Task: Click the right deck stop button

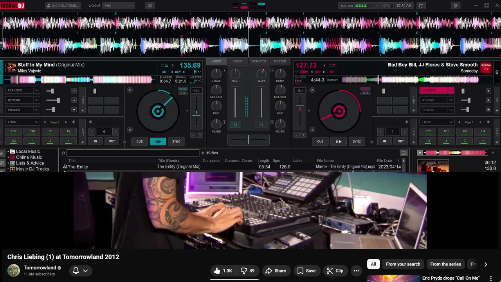Action: pyautogui.click(x=312, y=130)
